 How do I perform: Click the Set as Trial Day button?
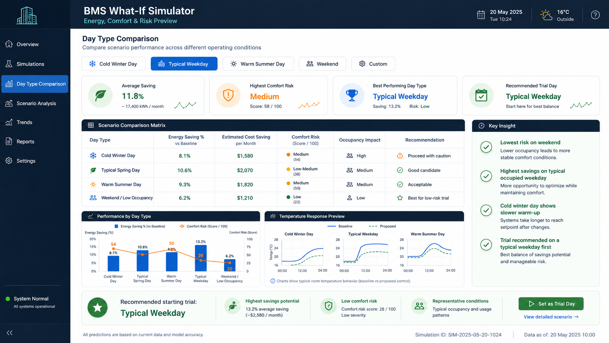(x=551, y=304)
